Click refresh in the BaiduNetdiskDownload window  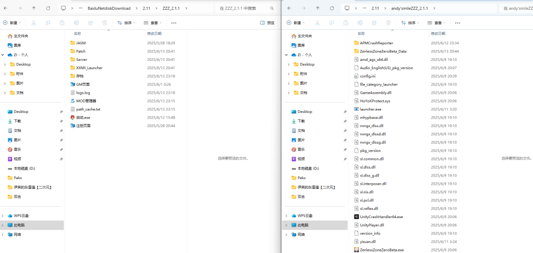48,8
